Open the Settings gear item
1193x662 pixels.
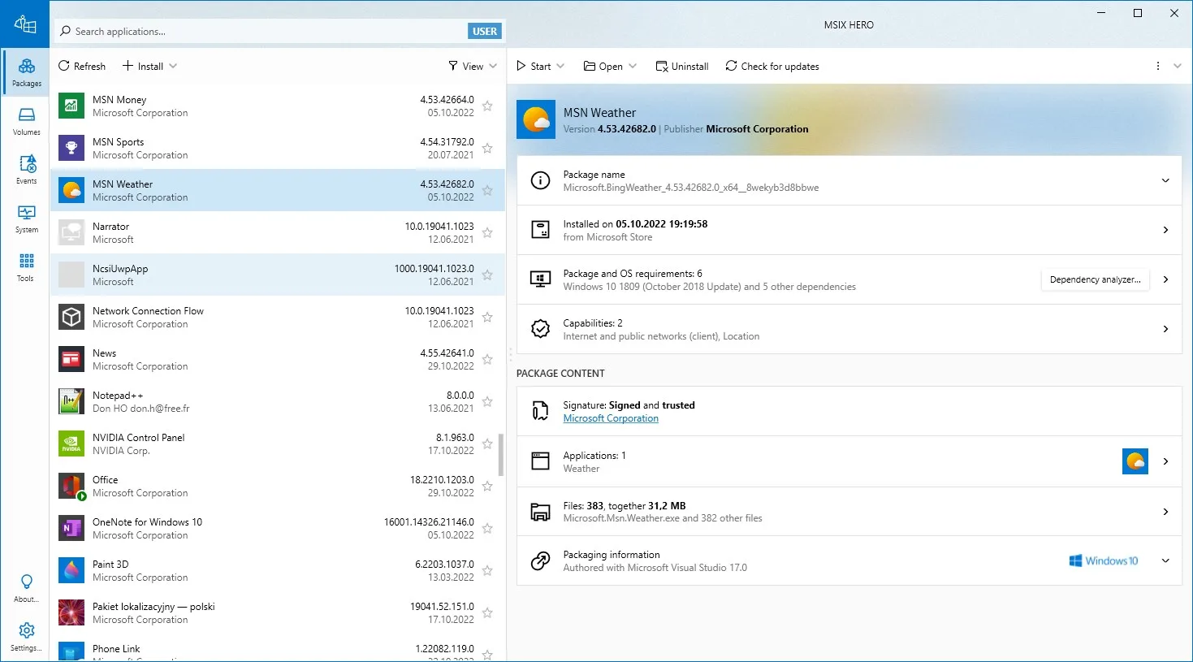26,637
